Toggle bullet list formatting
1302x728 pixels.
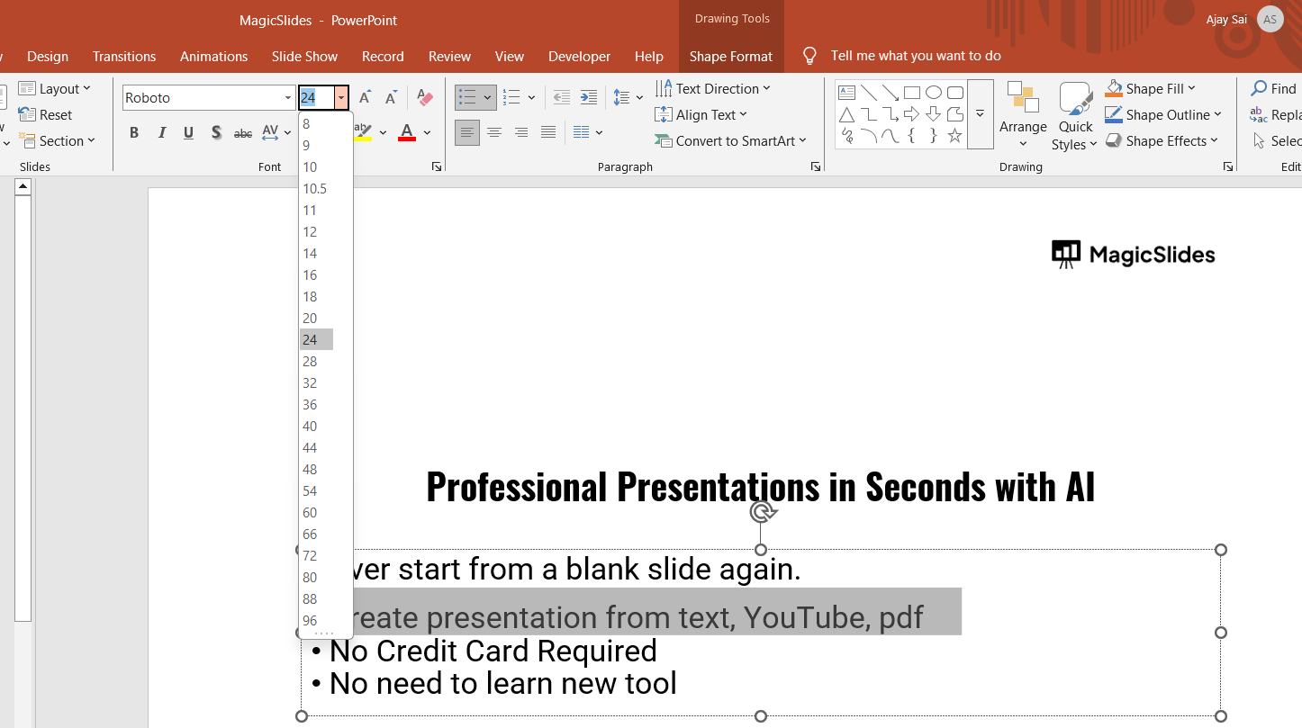coord(466,97)
